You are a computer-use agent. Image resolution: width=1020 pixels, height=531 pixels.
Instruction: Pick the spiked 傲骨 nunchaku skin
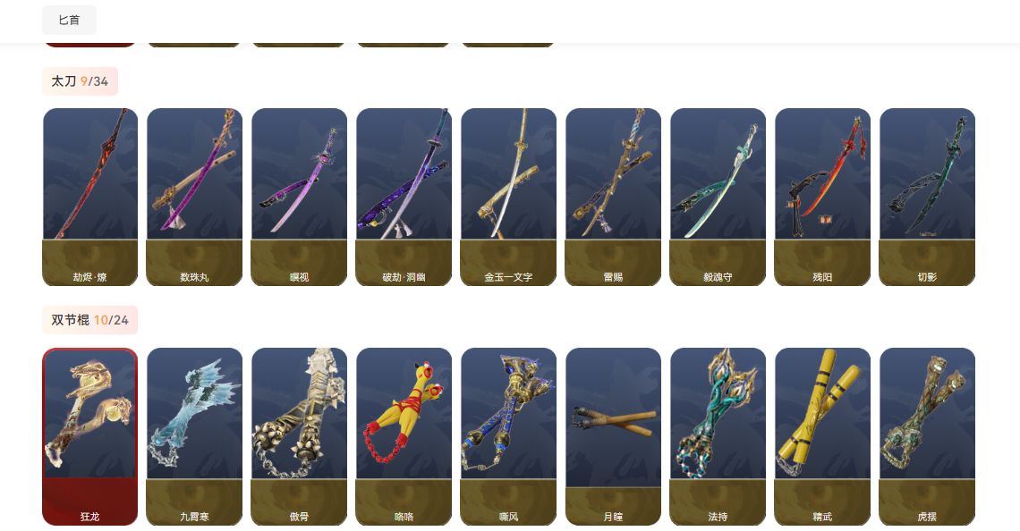299,437
